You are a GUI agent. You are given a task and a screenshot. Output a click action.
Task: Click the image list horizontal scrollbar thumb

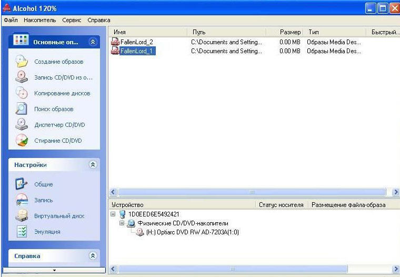pyautogui.click(x=252, y=192)
